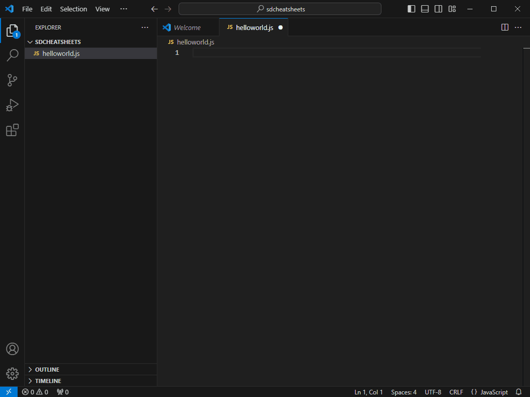Open Explorer Views and More Actions ellipsis
The width and height of the screenshot is (530, 397).
(145, 27)
